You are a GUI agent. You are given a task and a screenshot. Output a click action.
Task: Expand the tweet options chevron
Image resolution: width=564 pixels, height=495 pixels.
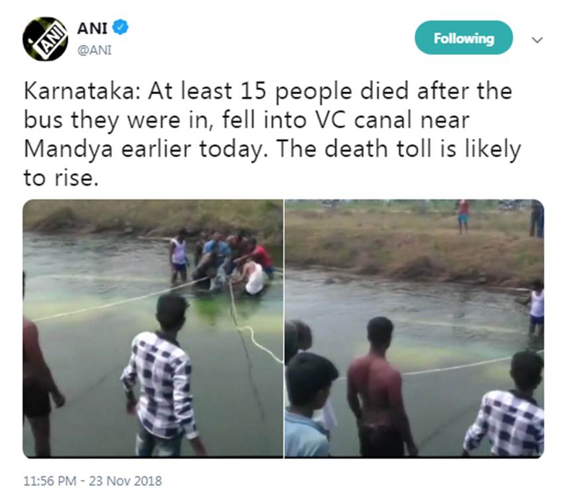(x=537, y=40)
